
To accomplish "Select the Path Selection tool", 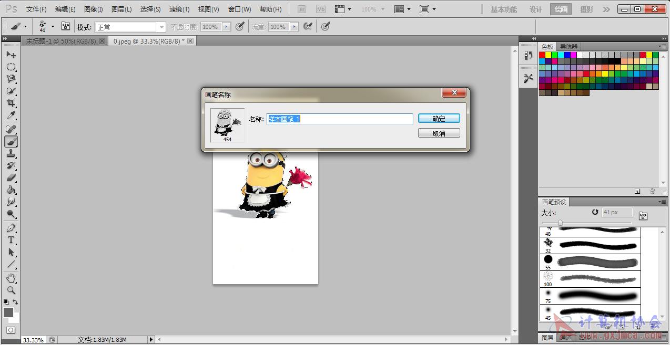I will coord(11,252).
